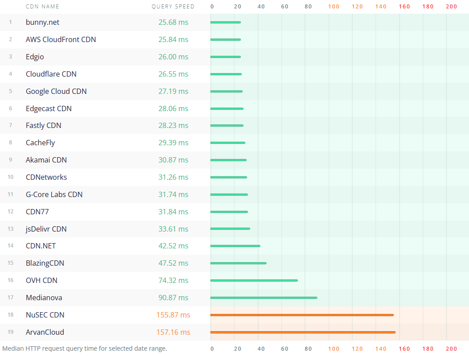Viewport: 469px width, 356px height.
Task: Click the 28.06 ms speed value
Action: click(173, 108)
